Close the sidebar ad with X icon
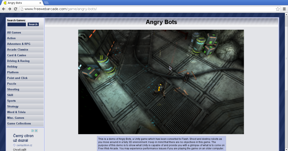Screen dimensions: 288x151 pyautogui.click(x=36, y=131)
